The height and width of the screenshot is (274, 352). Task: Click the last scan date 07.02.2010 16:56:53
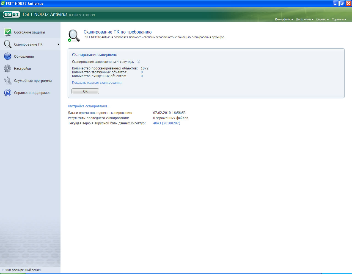pos(169,113)
